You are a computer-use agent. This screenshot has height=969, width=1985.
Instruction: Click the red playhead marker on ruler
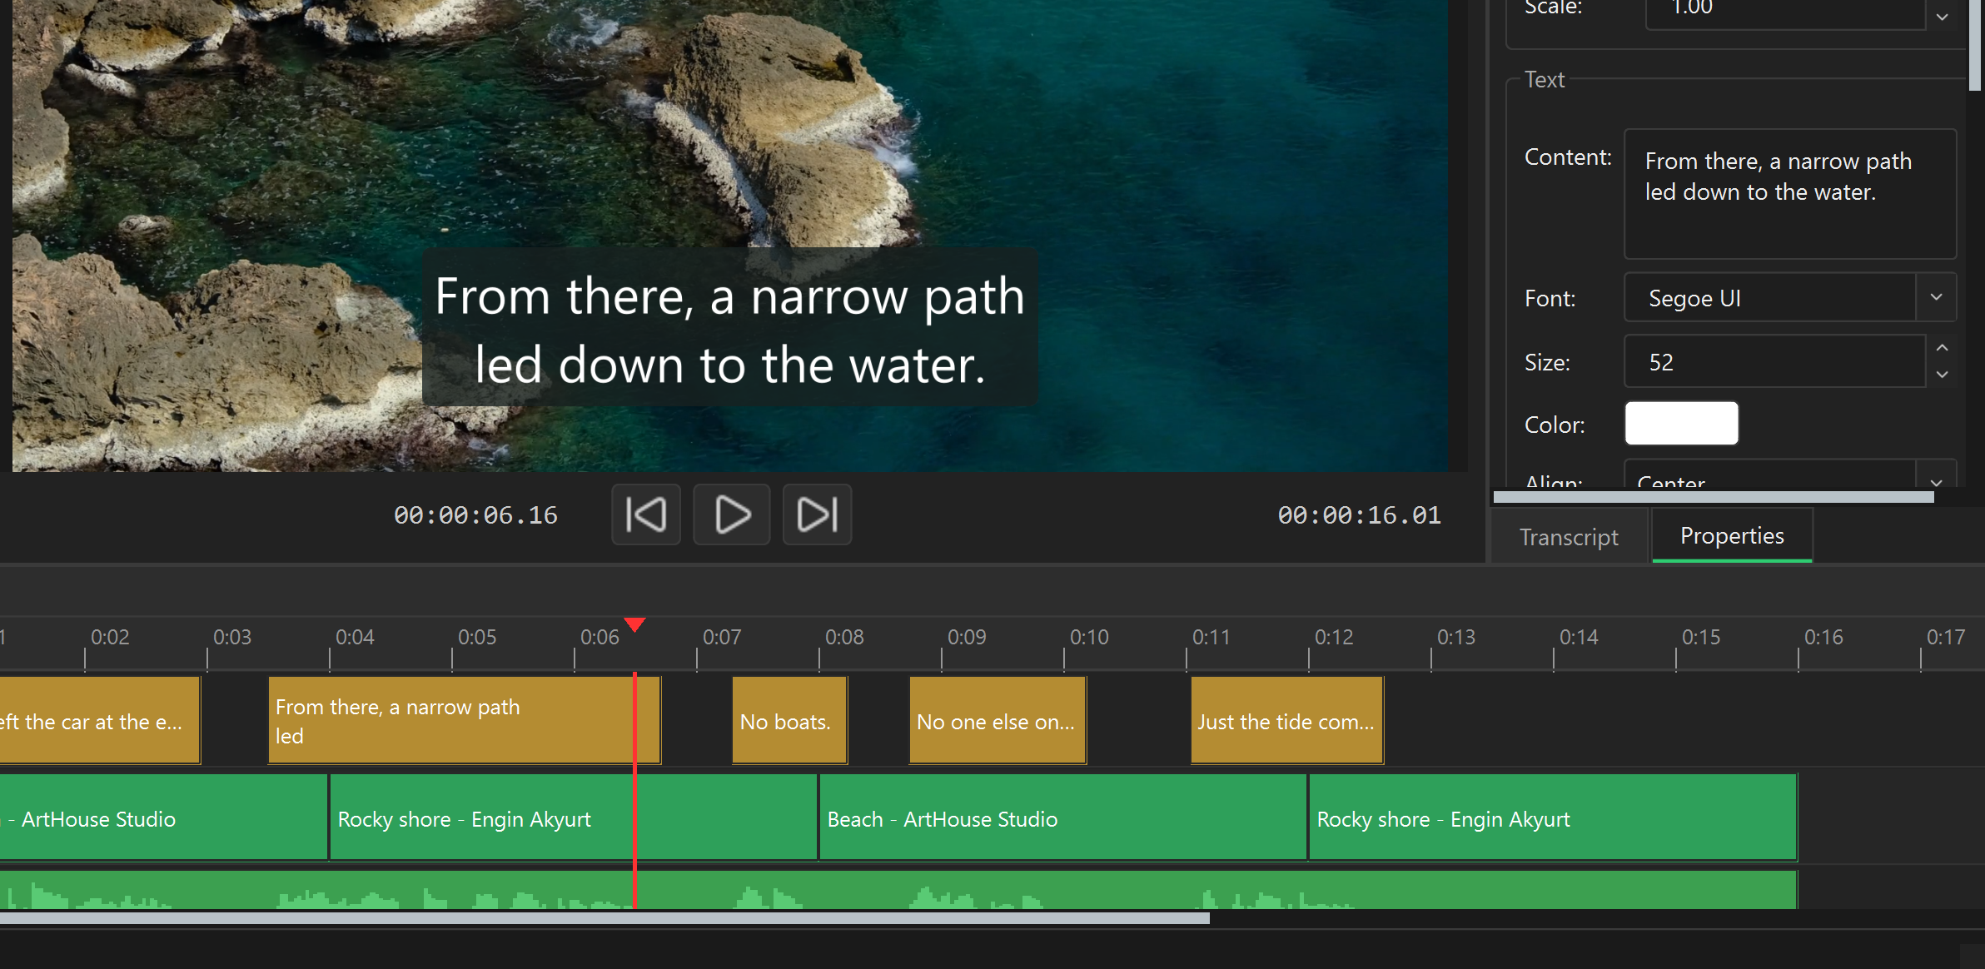point(634,624)
